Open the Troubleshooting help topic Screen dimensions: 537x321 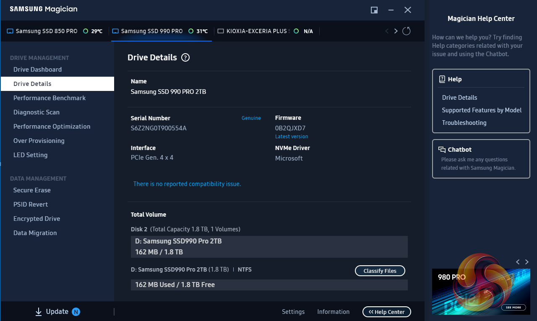coord(464,123)
